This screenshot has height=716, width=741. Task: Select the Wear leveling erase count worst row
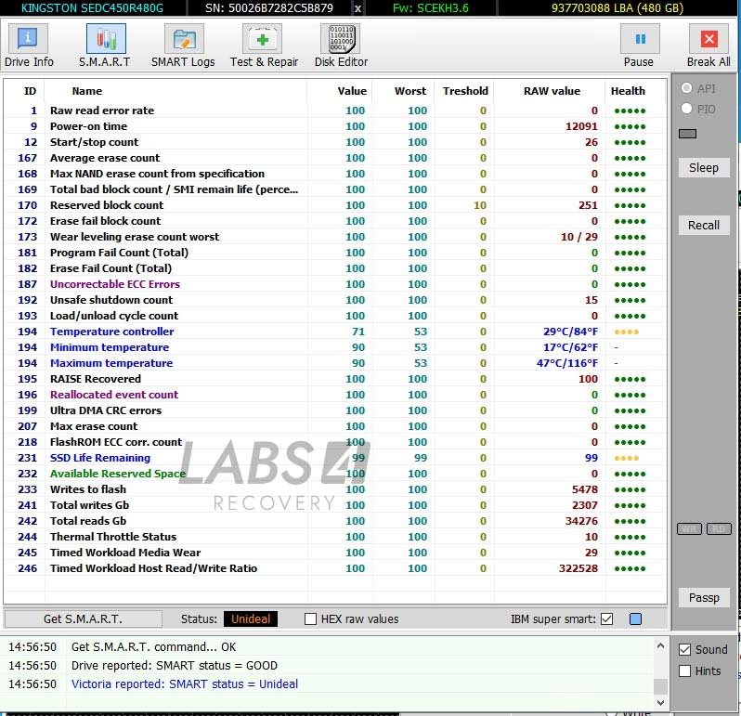click(335, 237)
